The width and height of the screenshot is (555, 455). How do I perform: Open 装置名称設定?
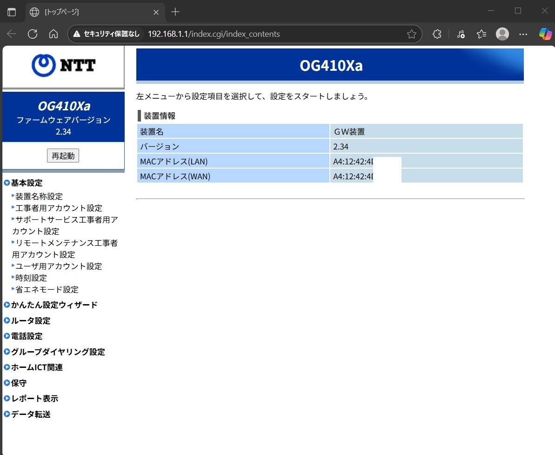(39, 197)
